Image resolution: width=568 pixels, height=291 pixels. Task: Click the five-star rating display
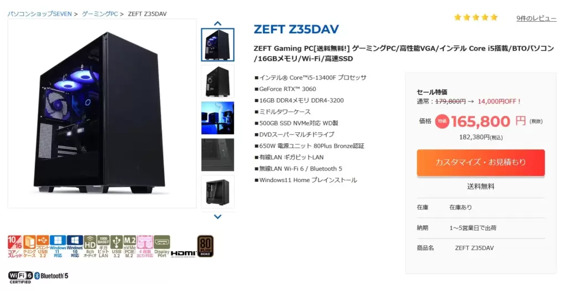click(x=475, y=17)
